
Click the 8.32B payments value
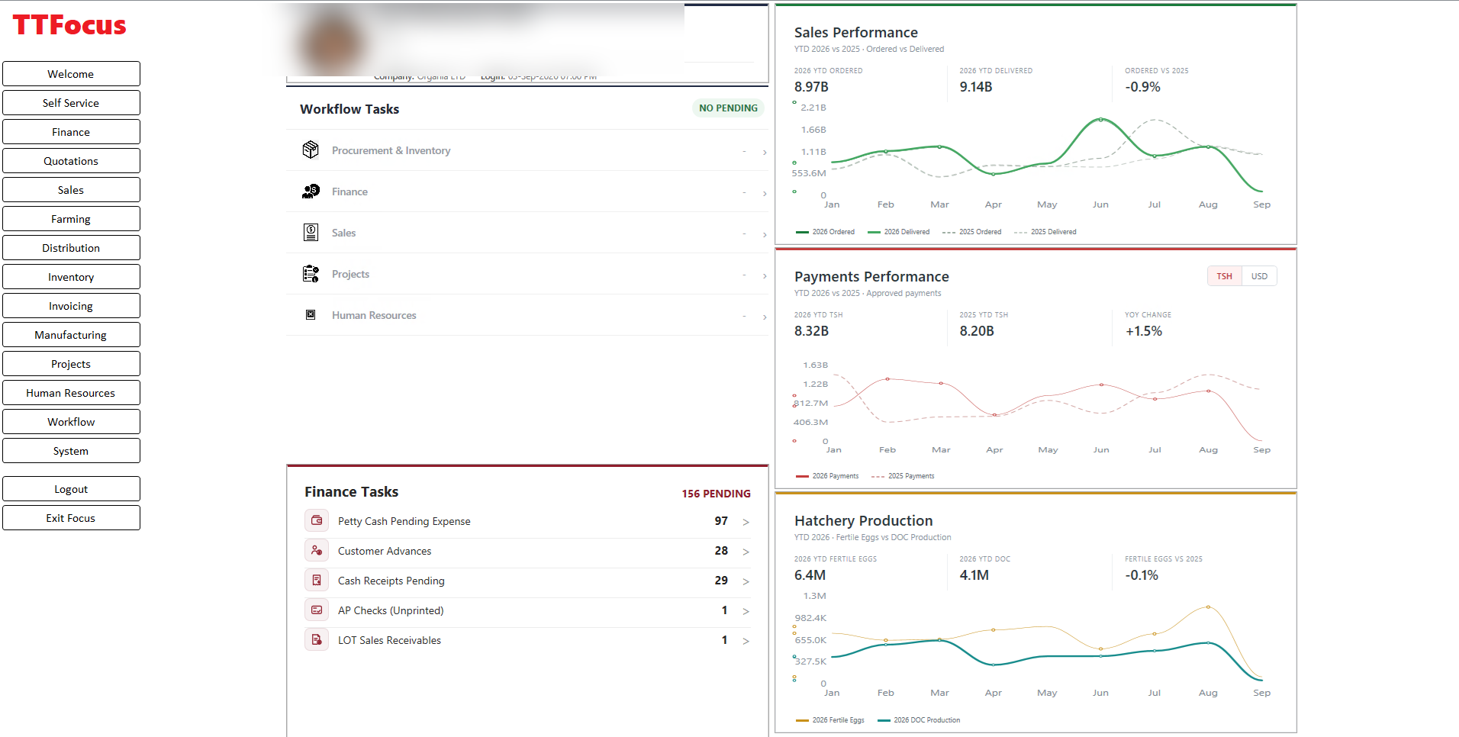click(811, 331)
